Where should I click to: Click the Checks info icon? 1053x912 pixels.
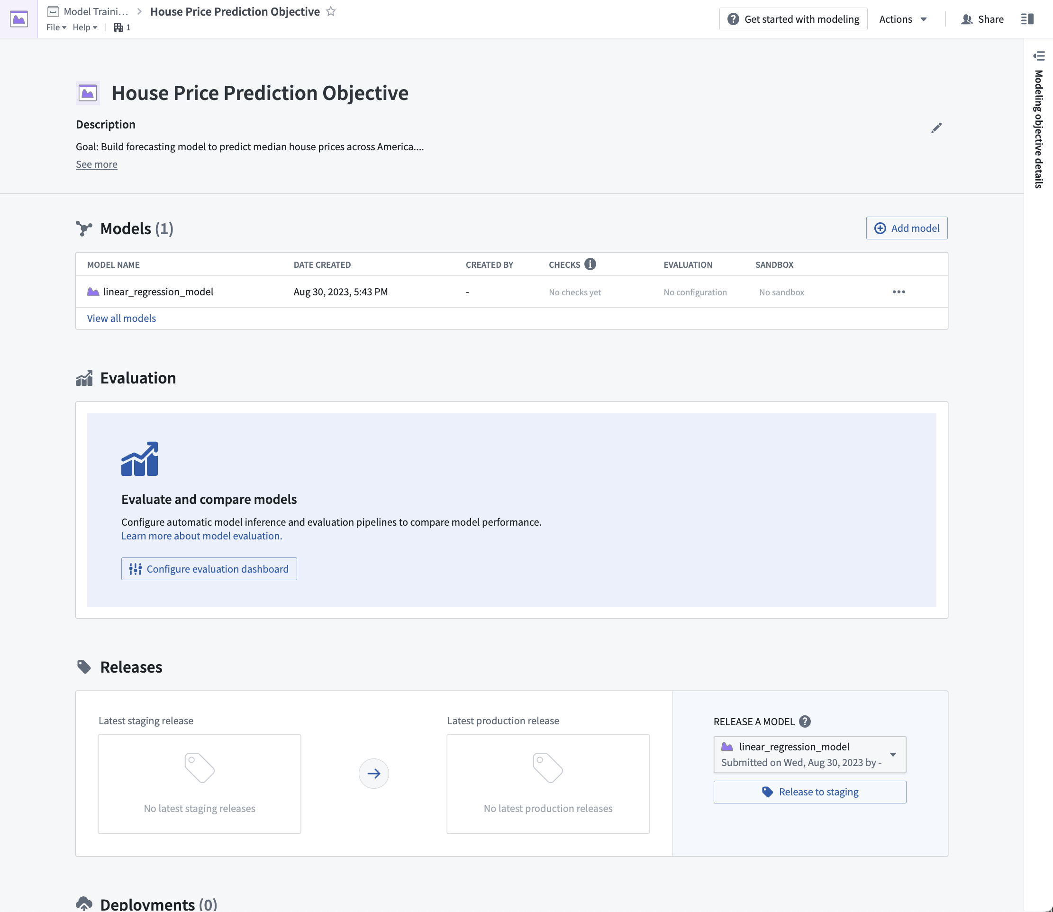590,264
